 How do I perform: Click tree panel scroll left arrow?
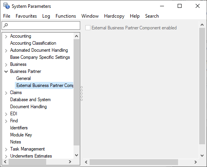pyautogui.click(x=5, y=162)
